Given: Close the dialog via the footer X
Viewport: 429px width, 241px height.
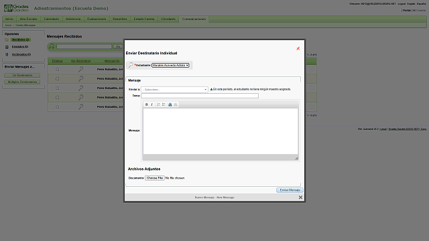Looking at the screenshot, I should (x=300, y=197).
